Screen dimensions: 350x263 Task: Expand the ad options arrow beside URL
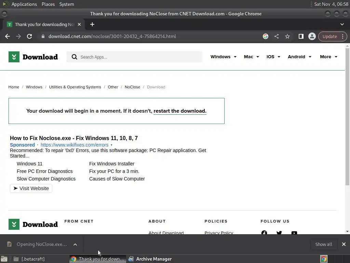111,145
